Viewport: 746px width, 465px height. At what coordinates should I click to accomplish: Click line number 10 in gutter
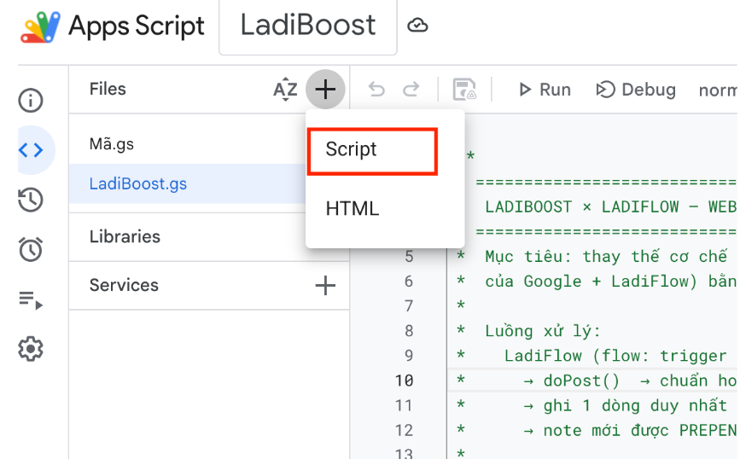tap(404, 381)
